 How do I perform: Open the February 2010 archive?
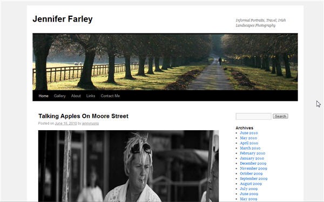tap(253, 153)
